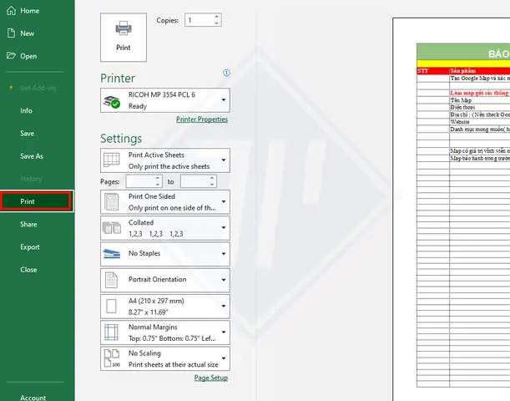Open the Share page

pos(28,224)
